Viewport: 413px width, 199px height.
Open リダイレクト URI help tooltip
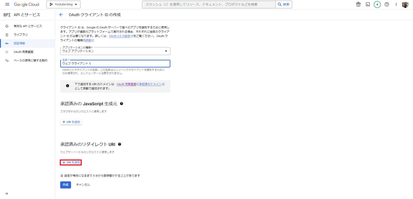120,144
